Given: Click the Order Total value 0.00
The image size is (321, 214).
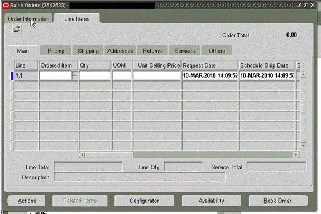Looking at the screenshot, I should (x=291, y=35).
